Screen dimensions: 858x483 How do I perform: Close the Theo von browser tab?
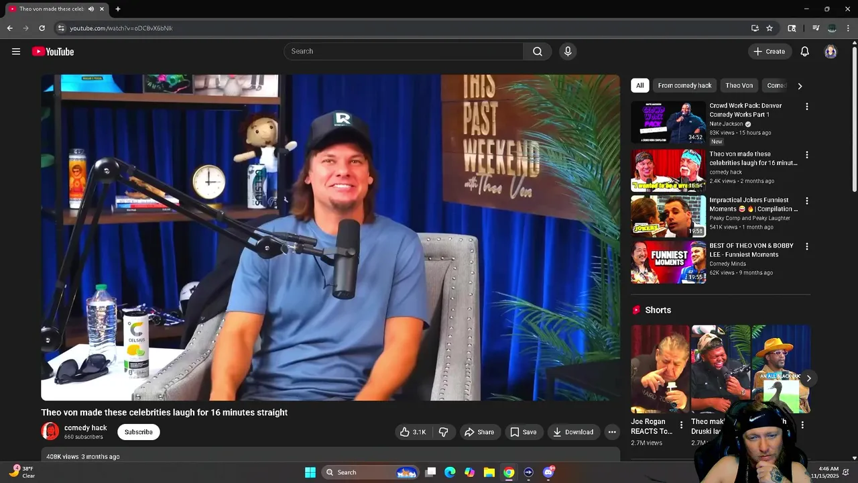pyautogui.click(x=102, y=9)
